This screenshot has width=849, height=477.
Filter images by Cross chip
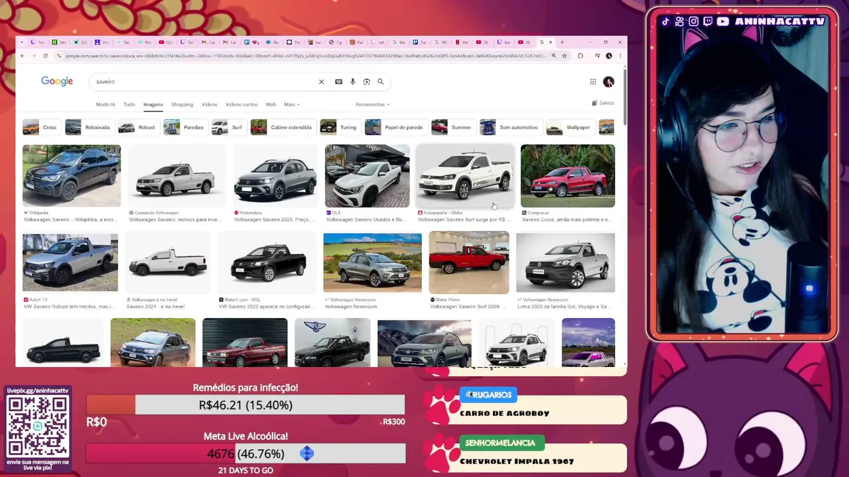41,127
